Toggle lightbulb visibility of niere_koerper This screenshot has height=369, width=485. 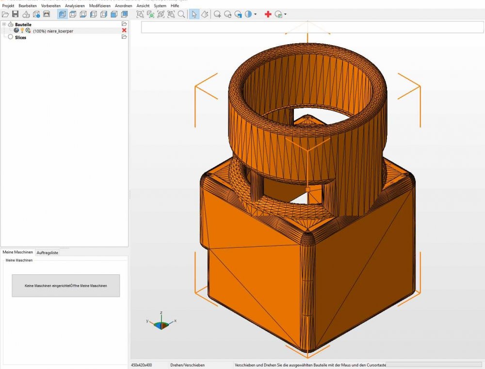coord(22,31)
